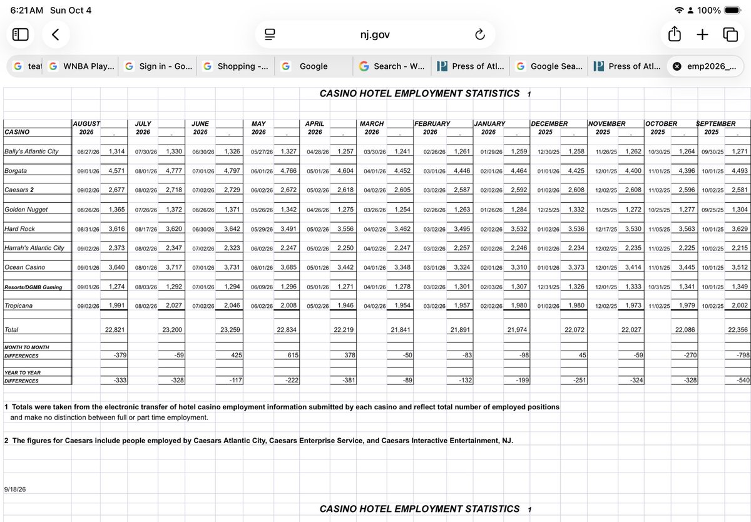751x522 pixels.
Task: Switch to the WNBA Play... tab
Action: 81,66
